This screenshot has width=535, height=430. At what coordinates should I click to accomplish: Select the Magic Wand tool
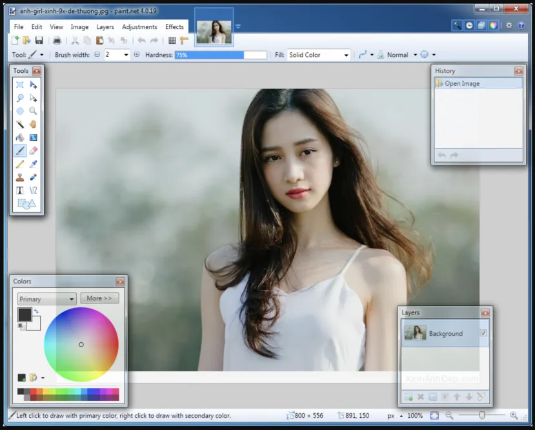[x=20, y=124]
